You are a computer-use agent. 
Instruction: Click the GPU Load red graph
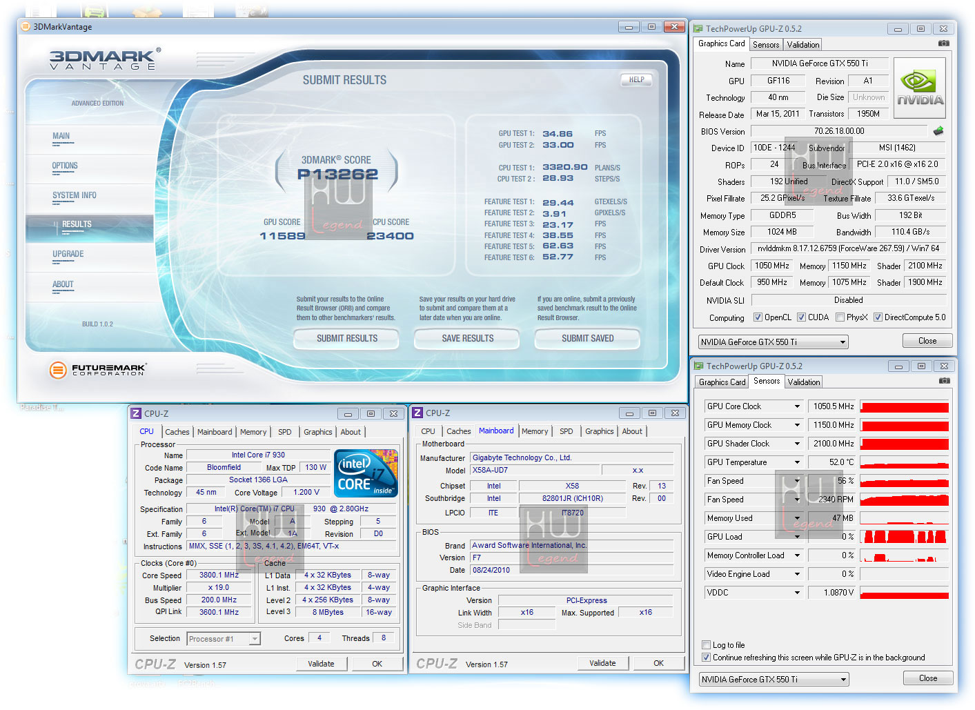coord(904,537)
